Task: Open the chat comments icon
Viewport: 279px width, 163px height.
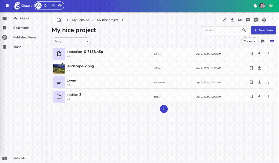Action: coord(248,20)
